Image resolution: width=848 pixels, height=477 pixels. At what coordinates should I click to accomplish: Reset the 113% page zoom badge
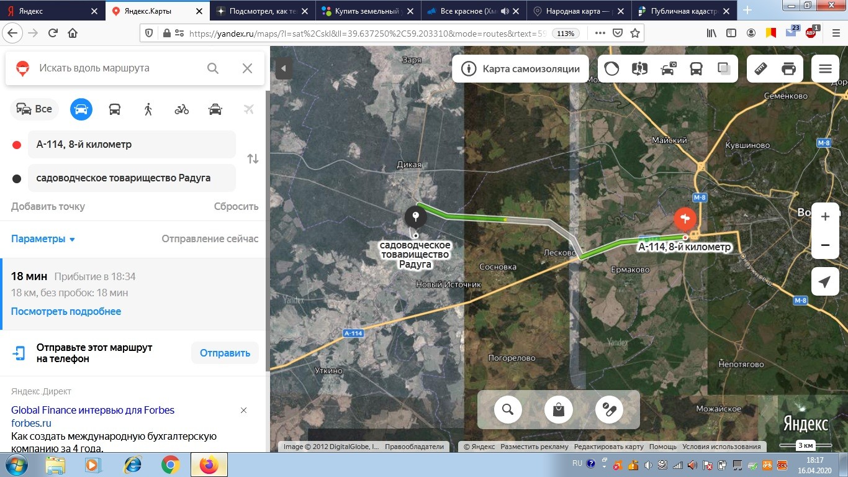566,34
